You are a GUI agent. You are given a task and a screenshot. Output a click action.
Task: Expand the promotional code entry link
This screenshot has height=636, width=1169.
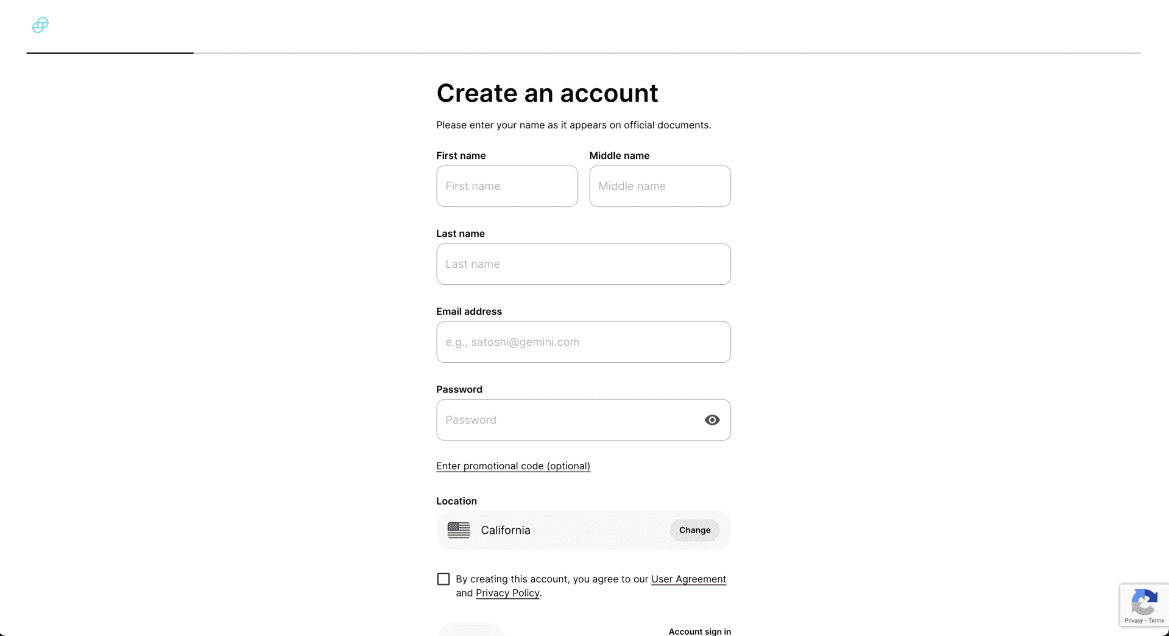pos(513,466)
